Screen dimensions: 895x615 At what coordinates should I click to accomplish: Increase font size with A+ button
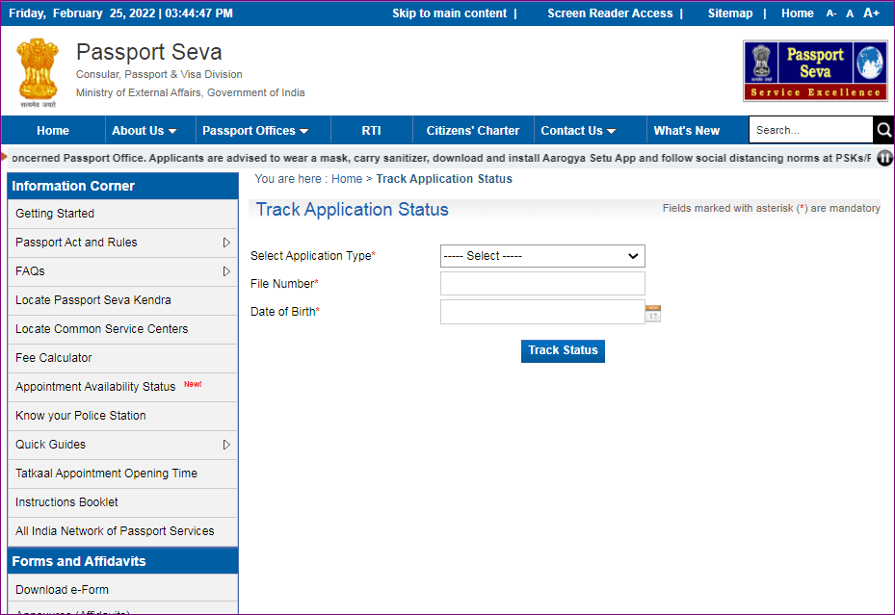tap(871, 13)
